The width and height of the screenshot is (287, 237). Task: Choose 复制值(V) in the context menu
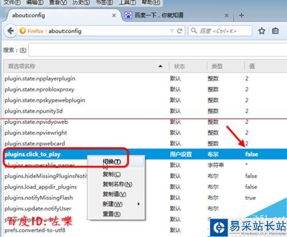pos(116,194)
